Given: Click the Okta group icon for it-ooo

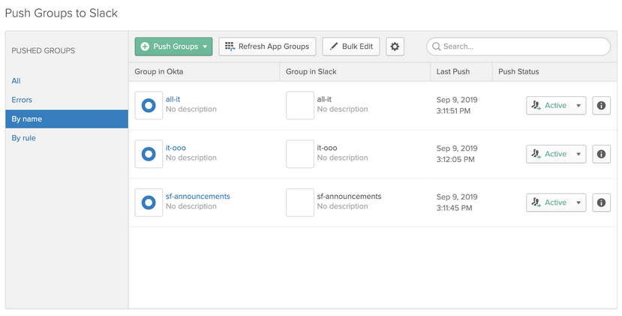Looking at the screenshot, I should pyautogui.click(x=149, y=154).
